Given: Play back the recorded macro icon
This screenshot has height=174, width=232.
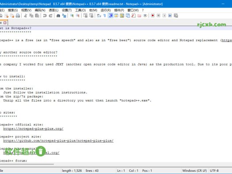Looking at the screenshot, I should [x=164, y=15].
